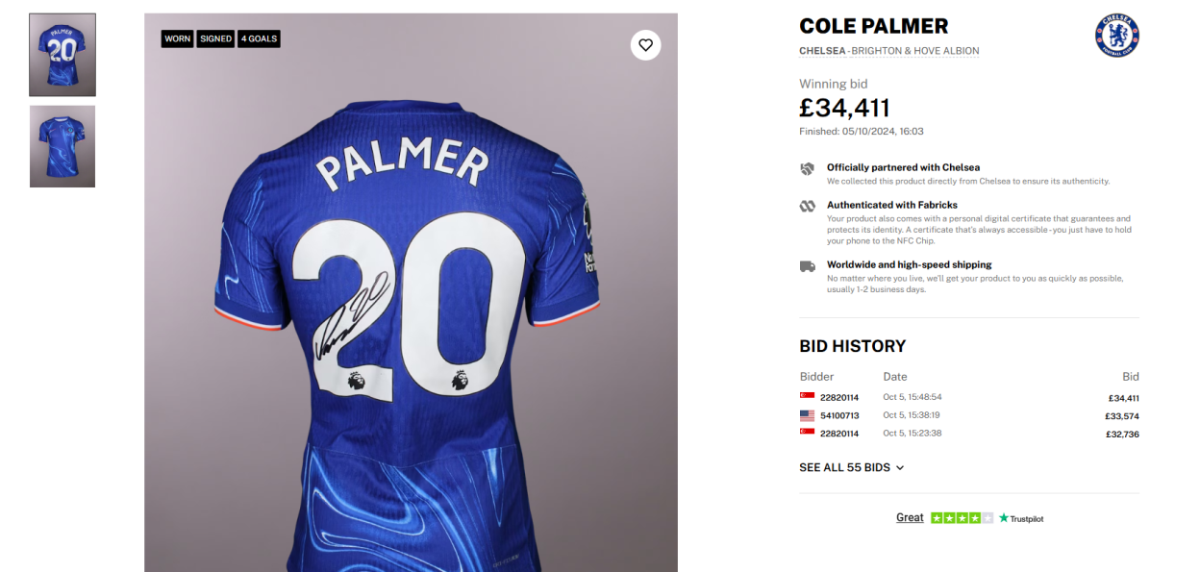
Task: Click the fourth green Trustpilot rating star
Action: click(975, 517)
